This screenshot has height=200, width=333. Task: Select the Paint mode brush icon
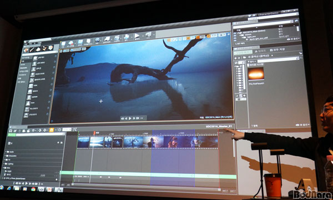[x=32, y=50]
